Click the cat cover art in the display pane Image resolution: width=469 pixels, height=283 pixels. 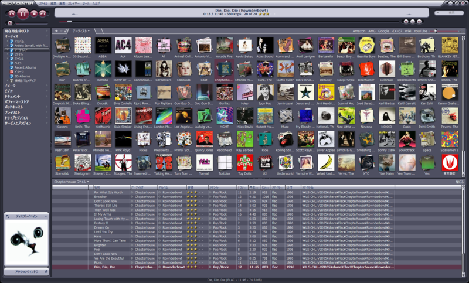[26, 241]
